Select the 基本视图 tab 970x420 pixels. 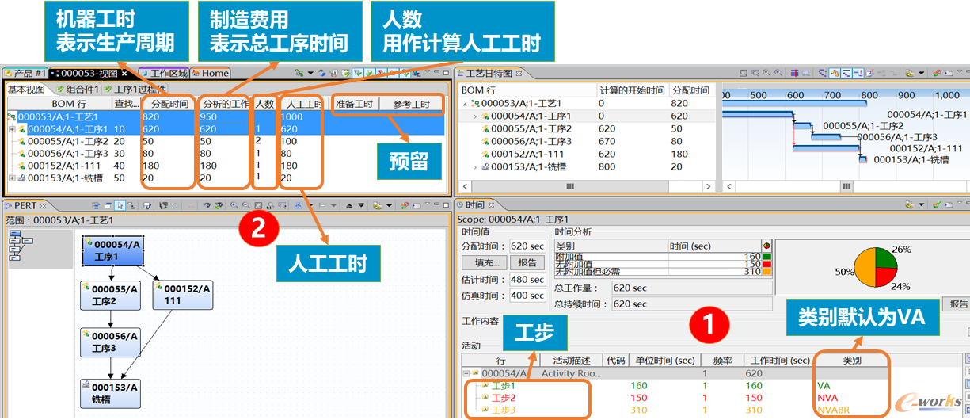[x=25, y=90]
